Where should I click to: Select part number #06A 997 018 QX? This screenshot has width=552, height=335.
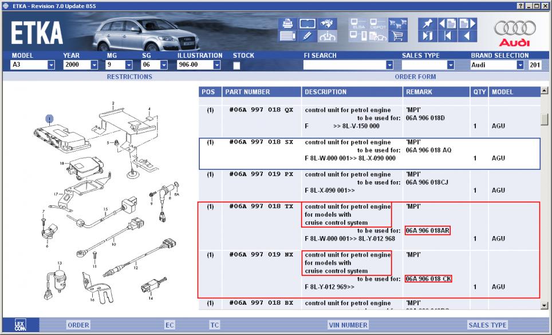[x=261, y=110]
